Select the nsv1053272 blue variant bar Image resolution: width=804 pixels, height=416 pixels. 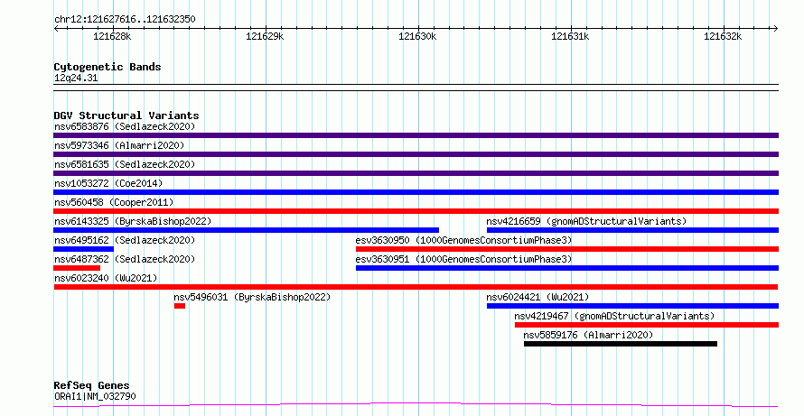(x=416, y=192)
